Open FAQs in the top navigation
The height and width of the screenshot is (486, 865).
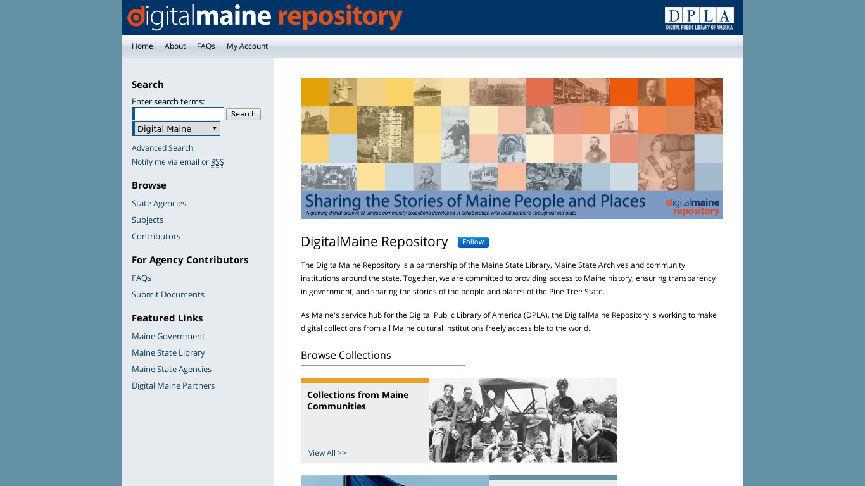coord(206,46)
